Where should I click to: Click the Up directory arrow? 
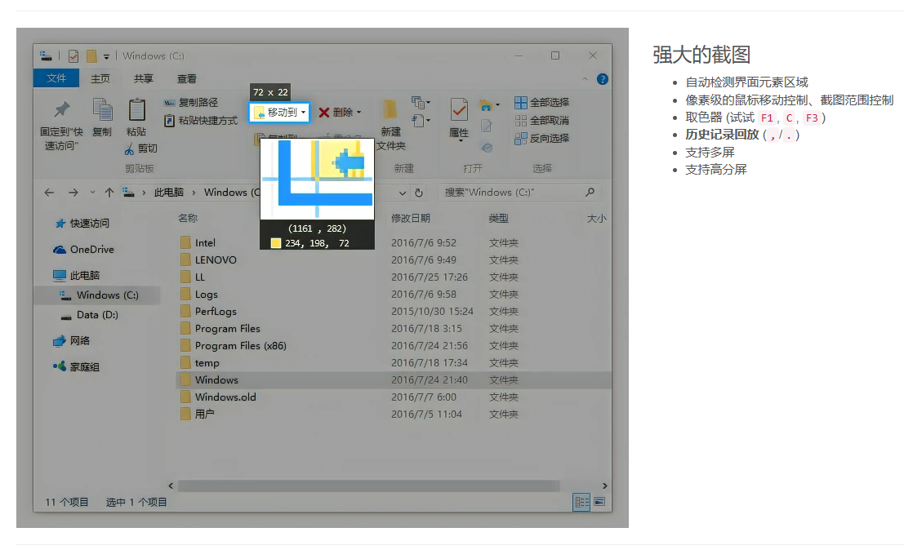coord(109,193)
